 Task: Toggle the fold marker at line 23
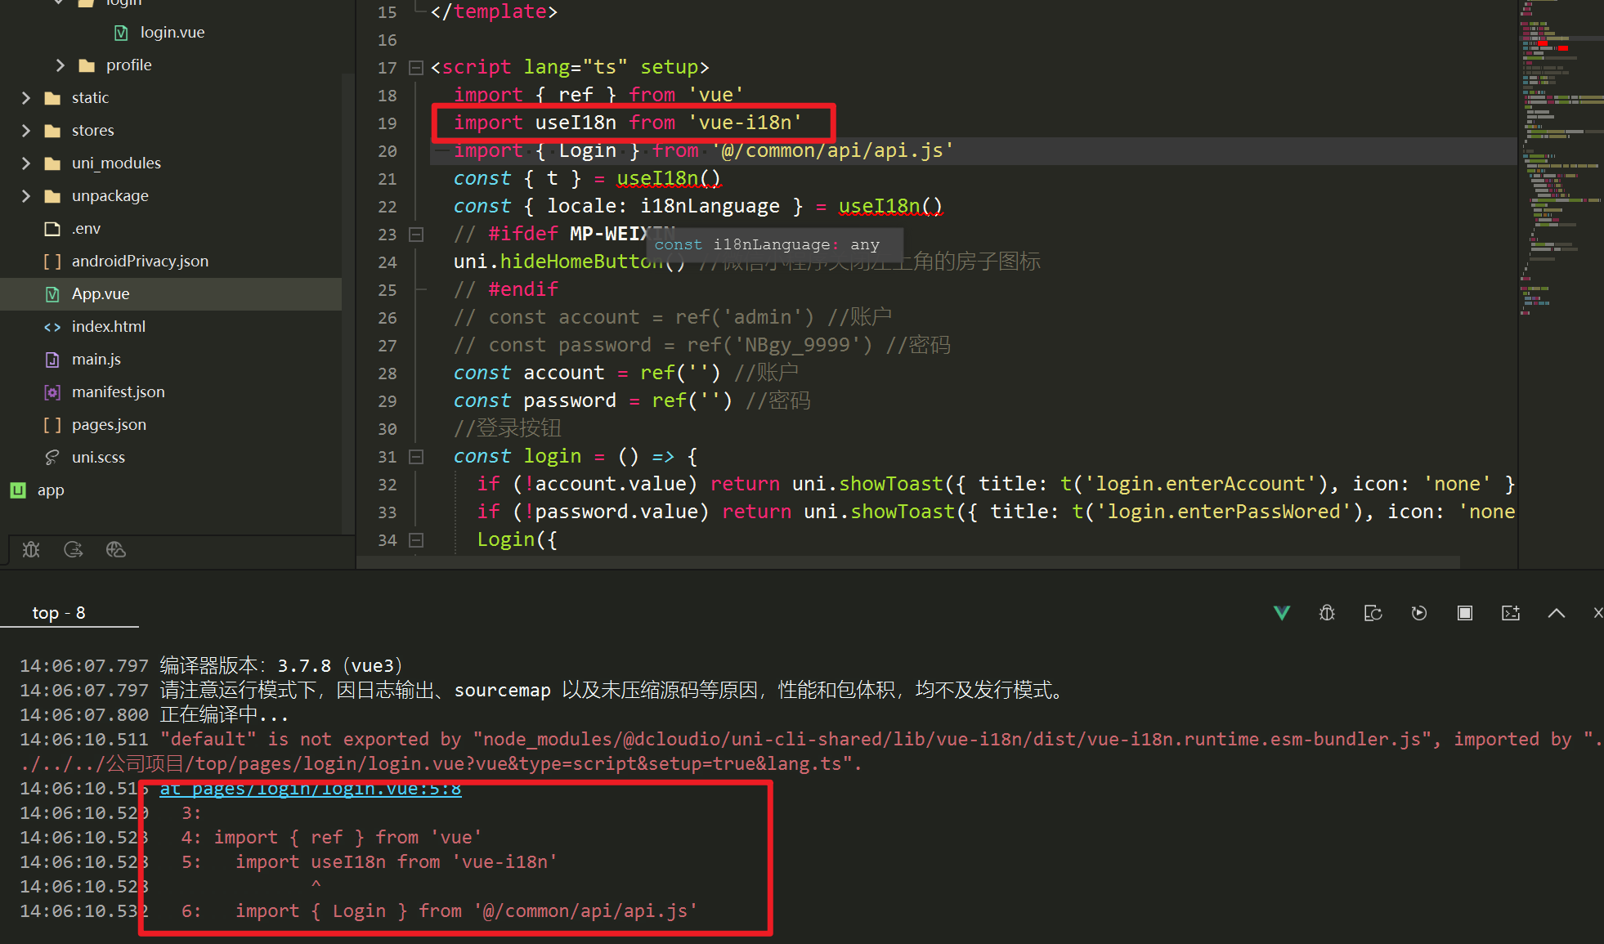(x=415, y=235)
